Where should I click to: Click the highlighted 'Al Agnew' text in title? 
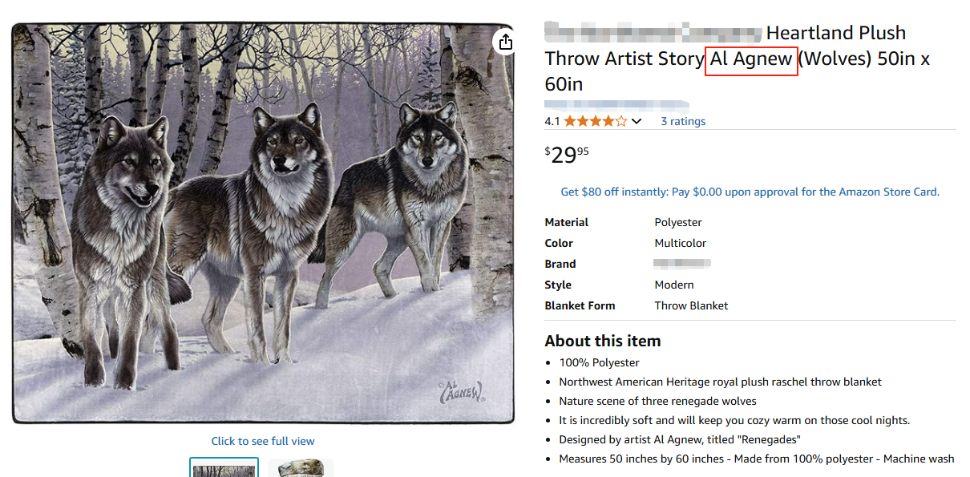(751, 59)
